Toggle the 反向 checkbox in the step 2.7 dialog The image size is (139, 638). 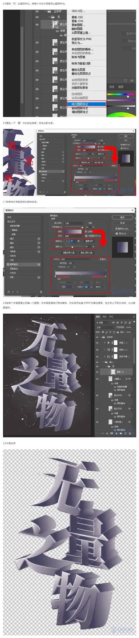[86, 232]
